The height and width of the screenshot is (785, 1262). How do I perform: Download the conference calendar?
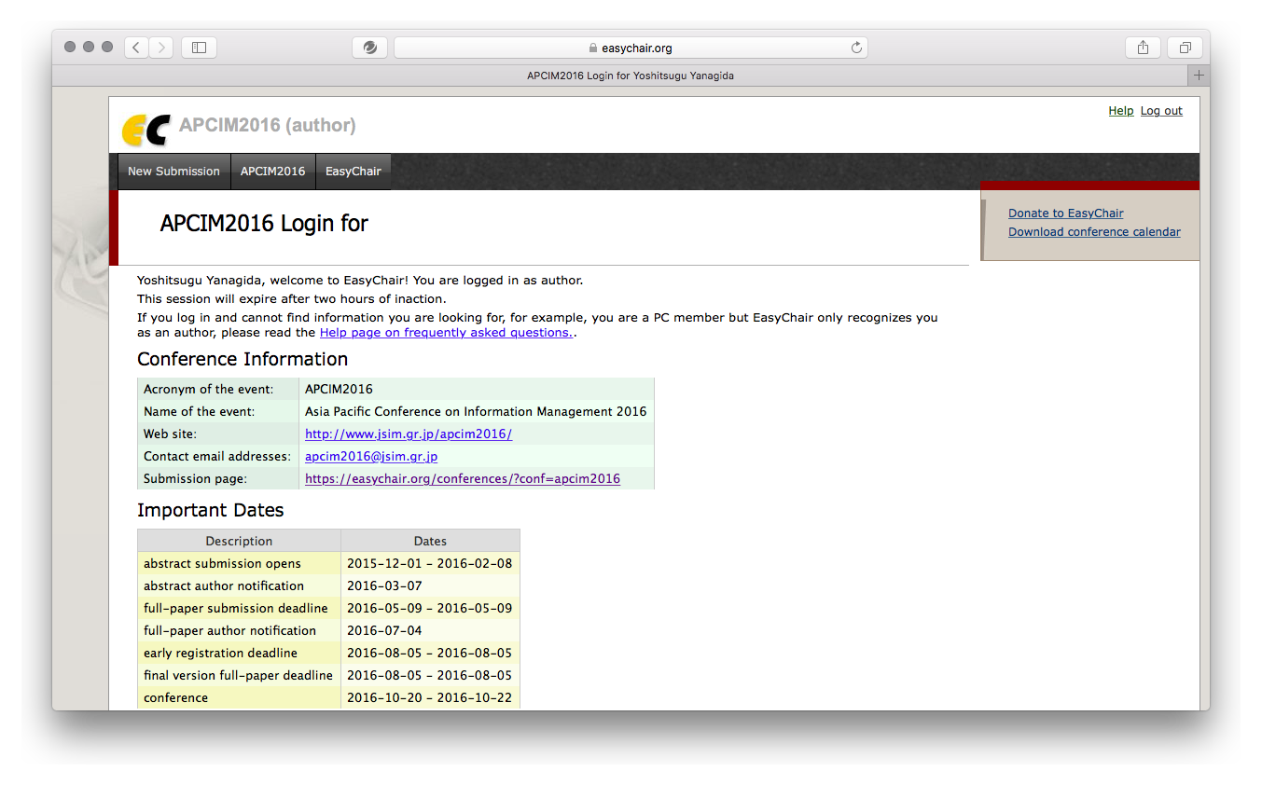[x=1094, y=232]
